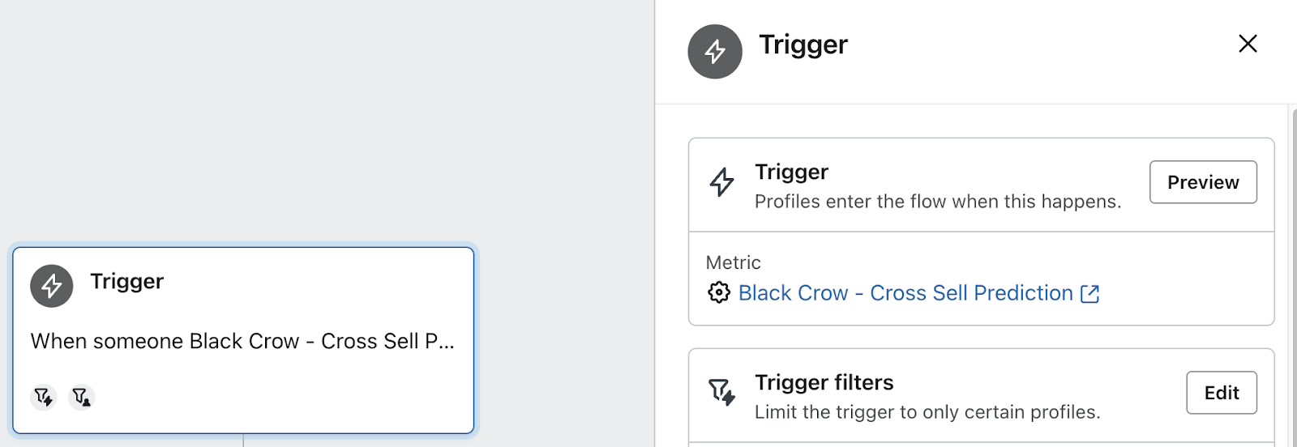Close the Trigger side panel
Viewport: 1297px width, 447px height.
[x=1248, y=44]
